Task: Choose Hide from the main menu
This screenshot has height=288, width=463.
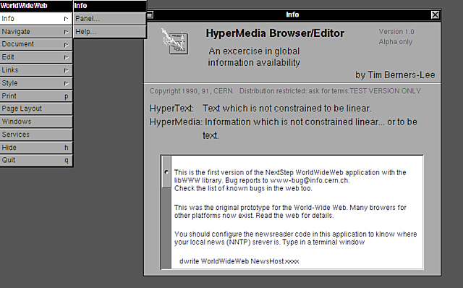Action: [36, 148]
